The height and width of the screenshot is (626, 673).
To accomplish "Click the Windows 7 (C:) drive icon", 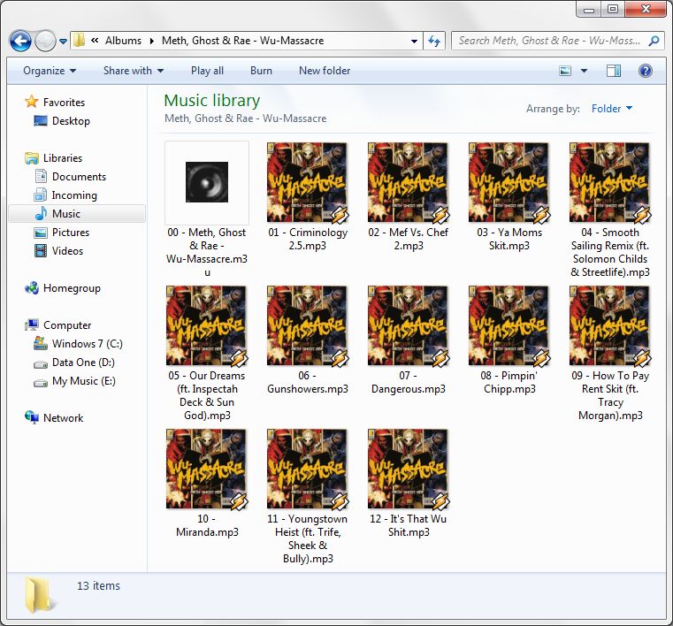I will coord(41,343).
